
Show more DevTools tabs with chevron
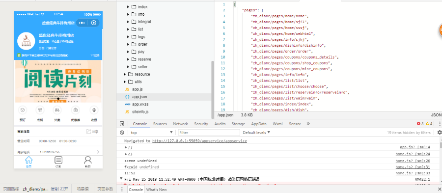coord(308,124)
